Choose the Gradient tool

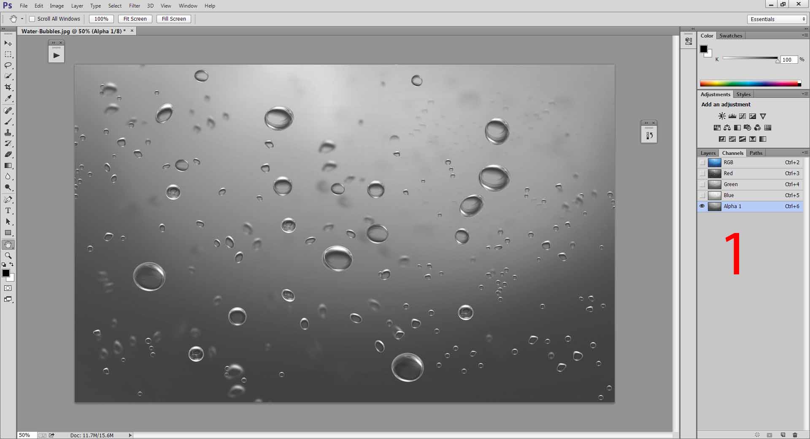(8, 165)
